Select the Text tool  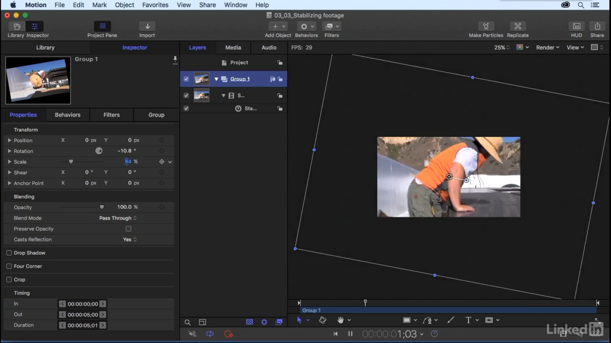point(468,320)
